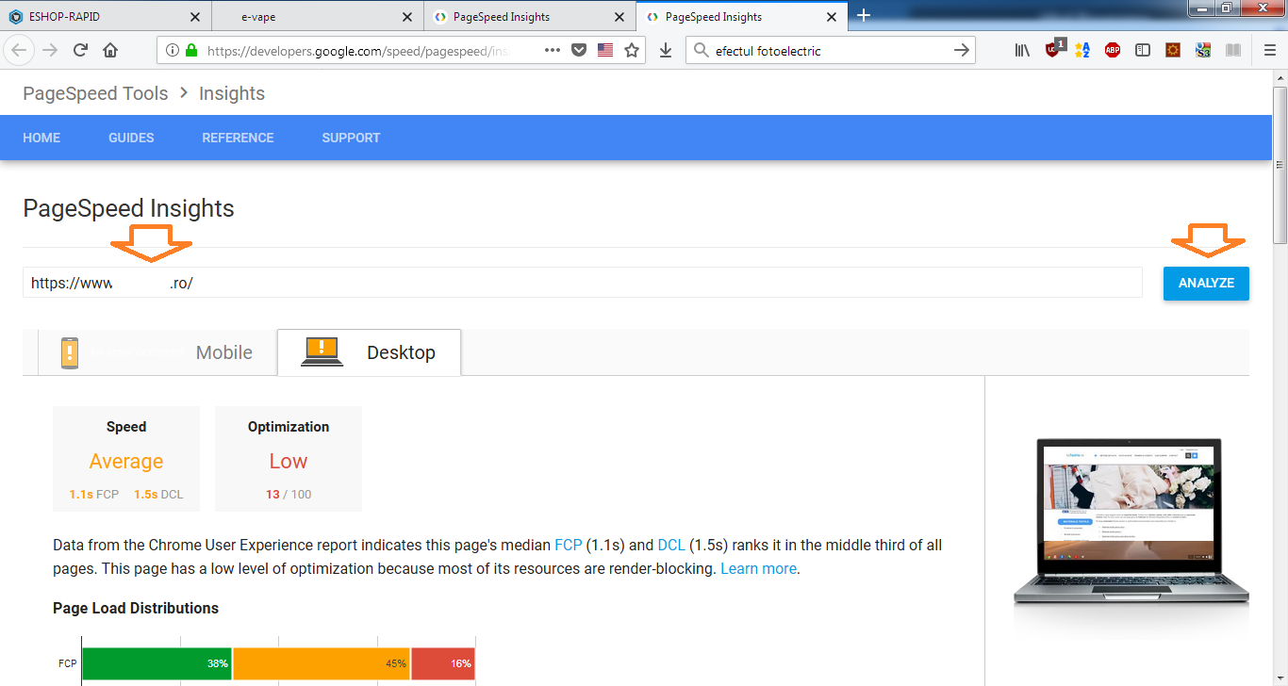Switch to the inactive PageSpeed Insights tab
The width and height of the screenshot is (1288, 686).
(530, 17)
